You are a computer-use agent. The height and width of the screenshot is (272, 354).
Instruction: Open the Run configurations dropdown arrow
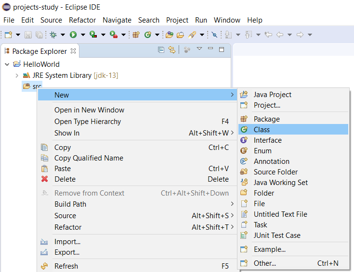83,35
